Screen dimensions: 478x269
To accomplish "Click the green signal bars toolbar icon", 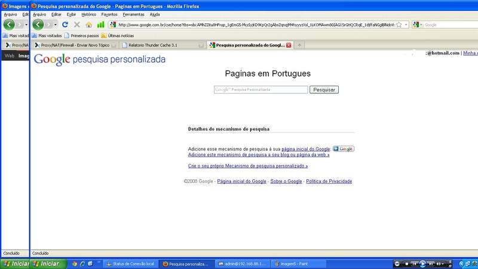I will (100, 25).
